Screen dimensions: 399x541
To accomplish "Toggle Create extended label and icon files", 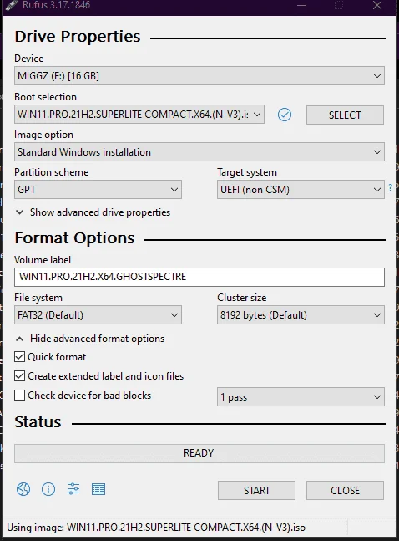I will 20,376.
